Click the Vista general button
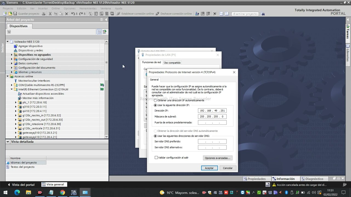This screenshot has height=197, width=351. click(x=55, y=184)
